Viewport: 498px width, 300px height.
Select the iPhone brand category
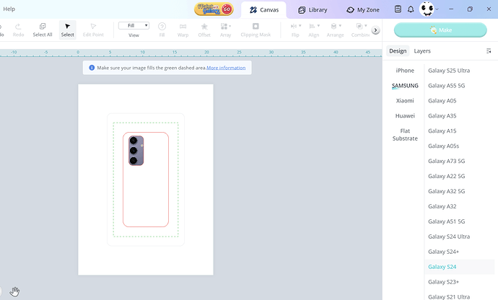click(x=405, y=71)
